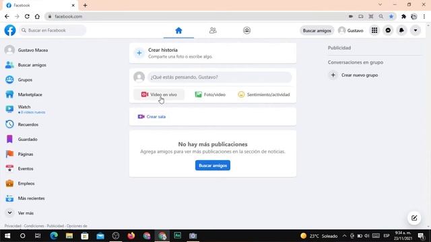Go back in browser
Viewport: 431px width, 242px height.
click(x=7, y=16)
